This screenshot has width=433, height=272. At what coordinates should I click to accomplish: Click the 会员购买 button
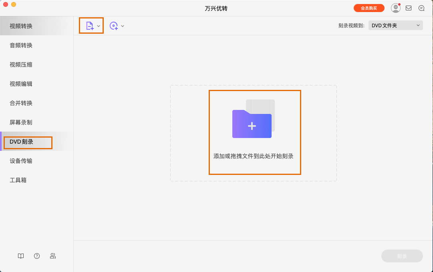369,8
